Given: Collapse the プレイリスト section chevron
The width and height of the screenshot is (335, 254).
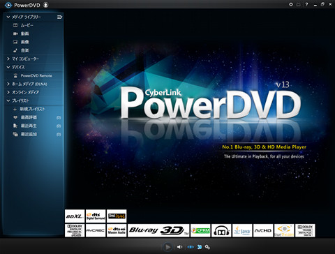Looking at the screenshot, I should tap(8, 100).
